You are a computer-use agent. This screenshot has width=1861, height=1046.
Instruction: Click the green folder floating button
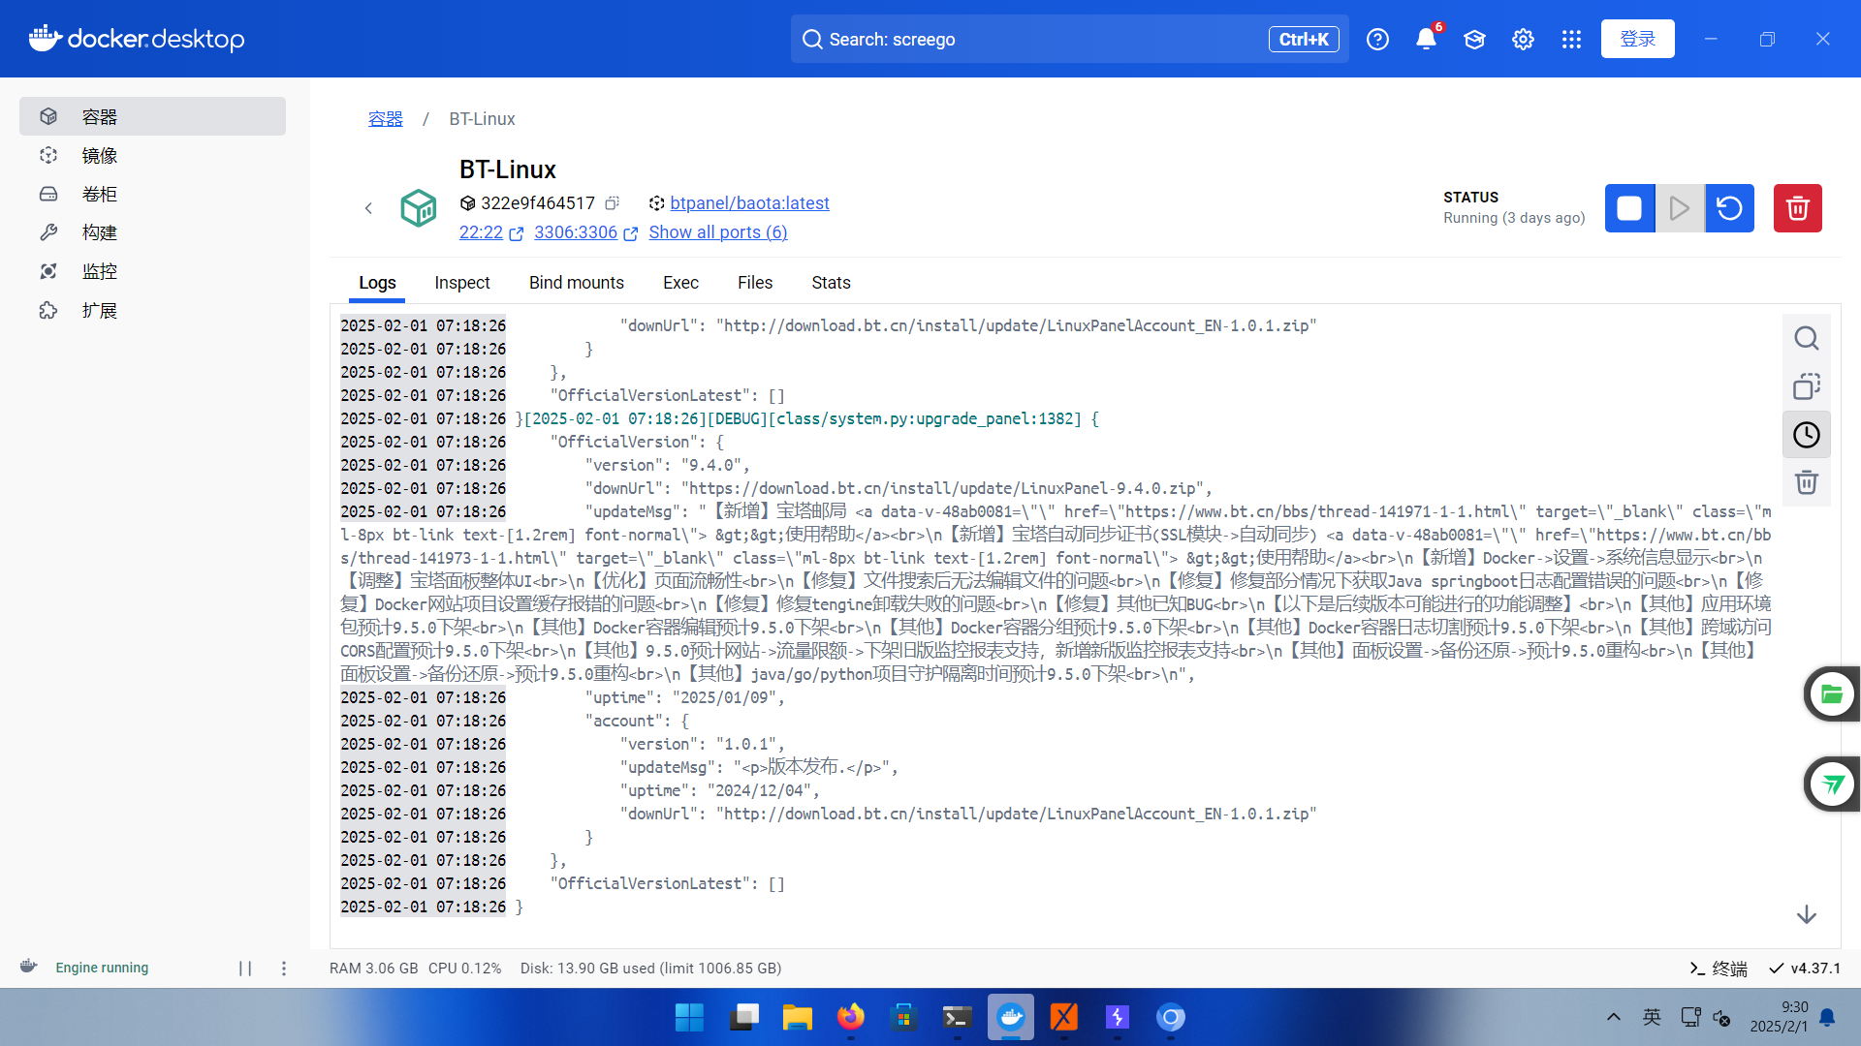(1831, 693)
